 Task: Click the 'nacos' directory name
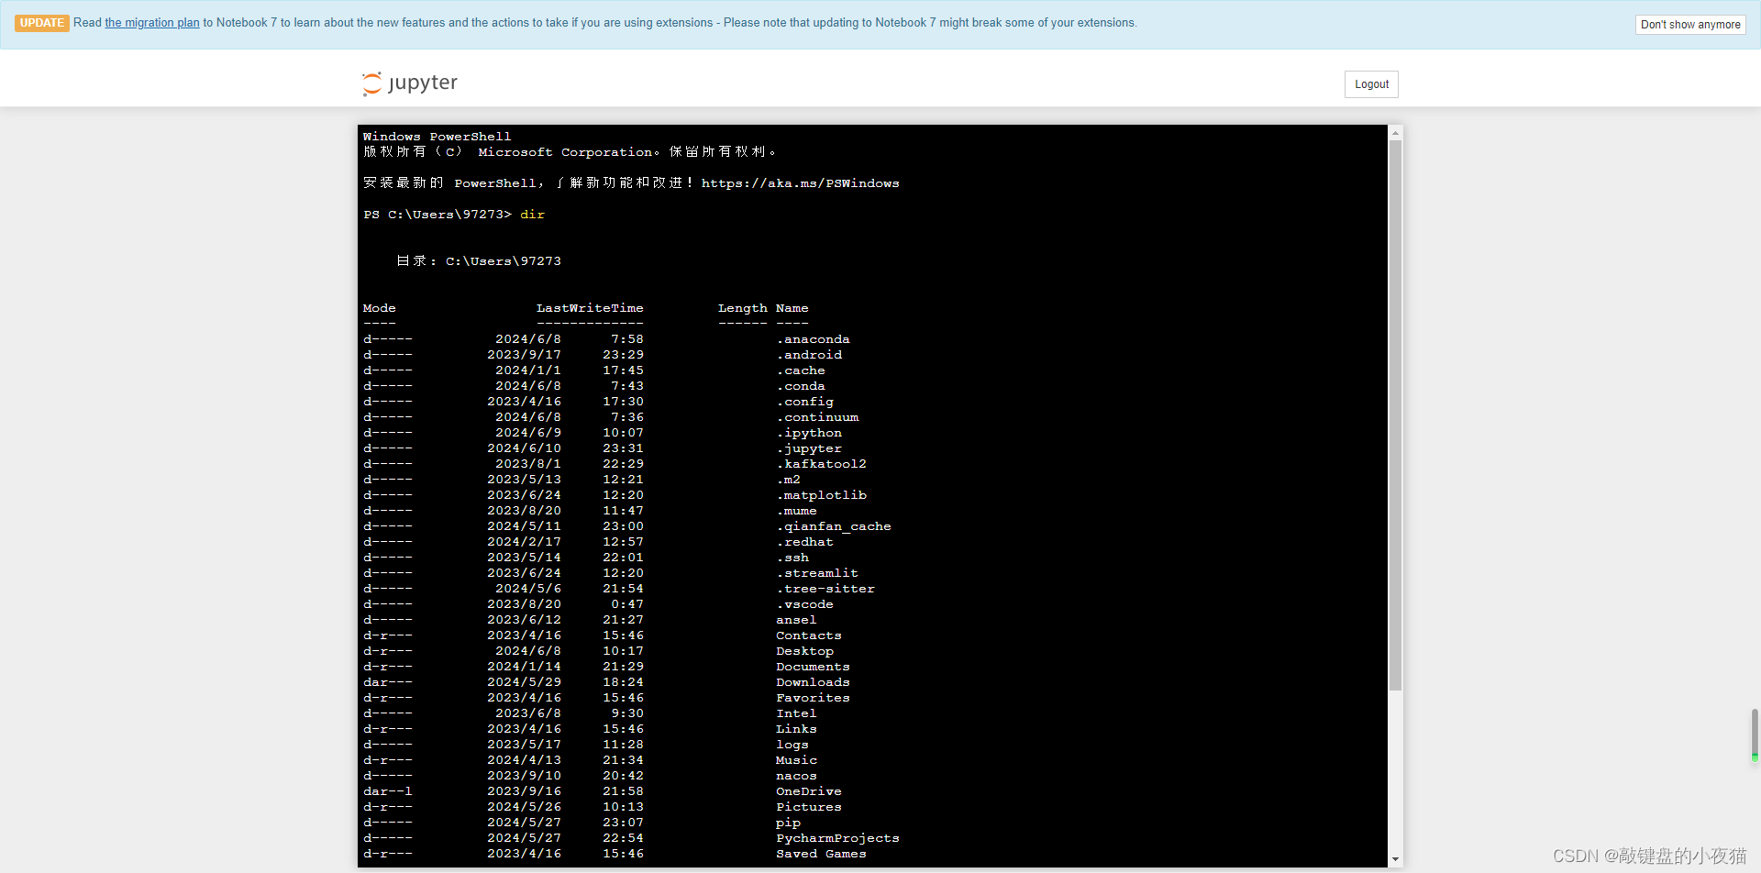tap(796, 776)
